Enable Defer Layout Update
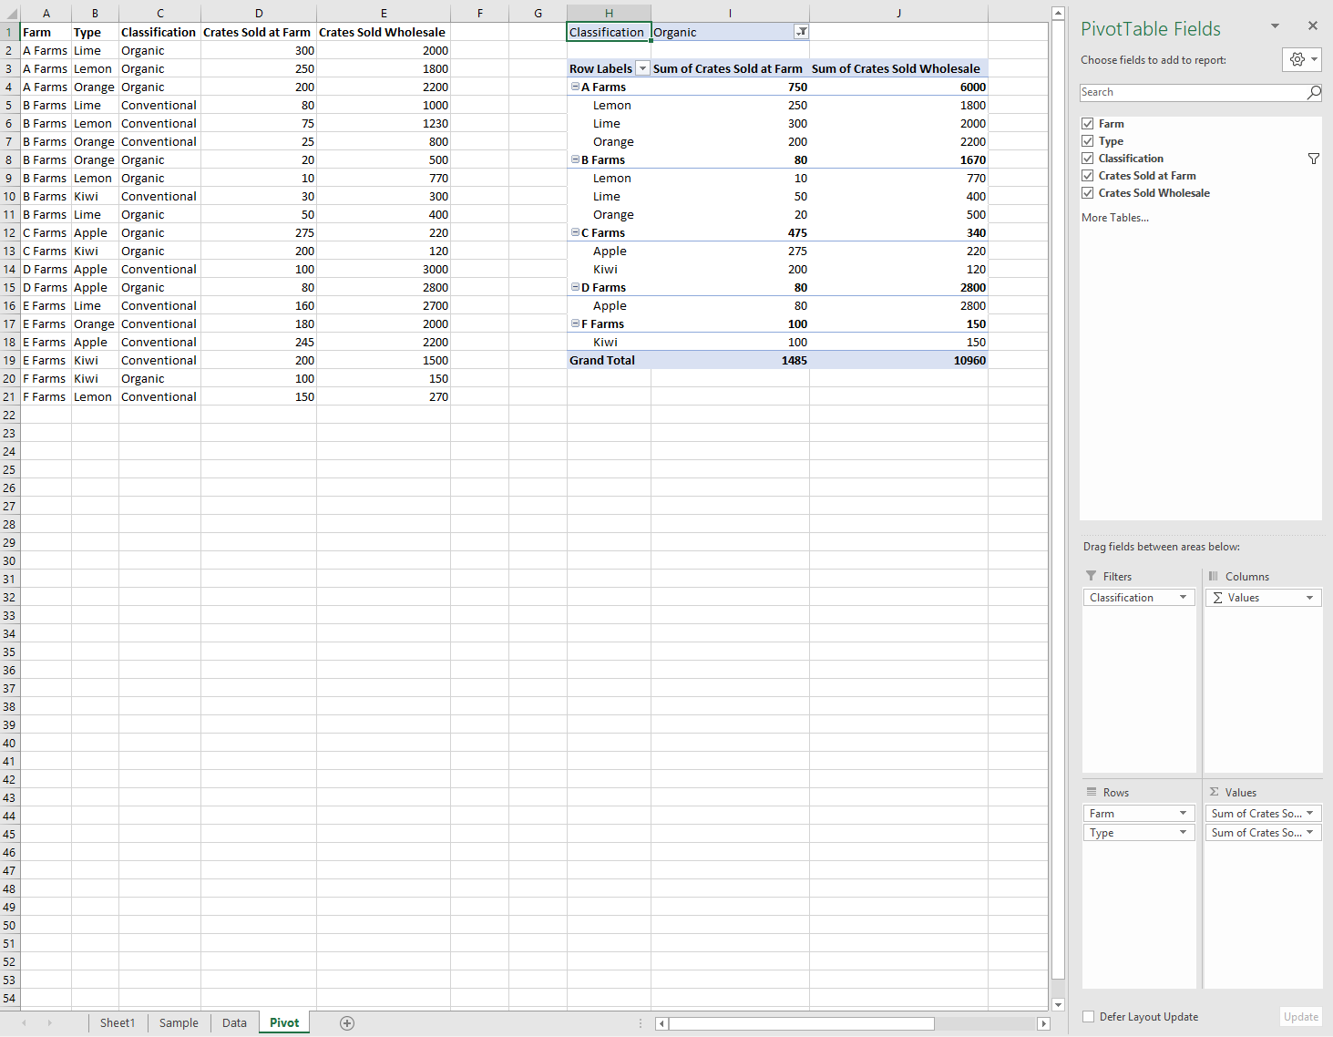Screen dimensions: 1333x1037 tap(1089, 1016)
